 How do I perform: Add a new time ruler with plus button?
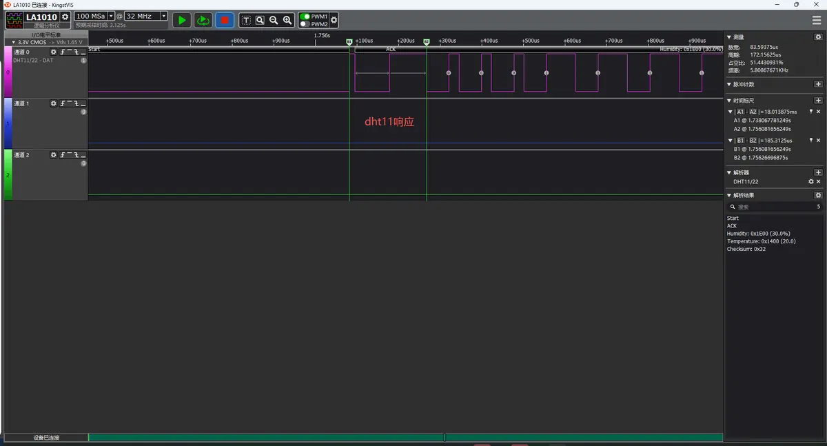pos(819,100)
